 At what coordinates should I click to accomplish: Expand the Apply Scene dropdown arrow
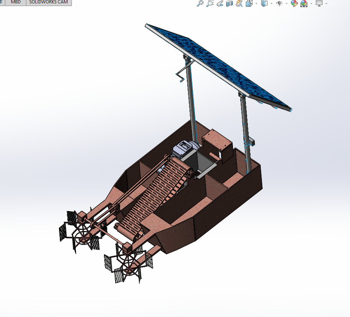[311, 3]
